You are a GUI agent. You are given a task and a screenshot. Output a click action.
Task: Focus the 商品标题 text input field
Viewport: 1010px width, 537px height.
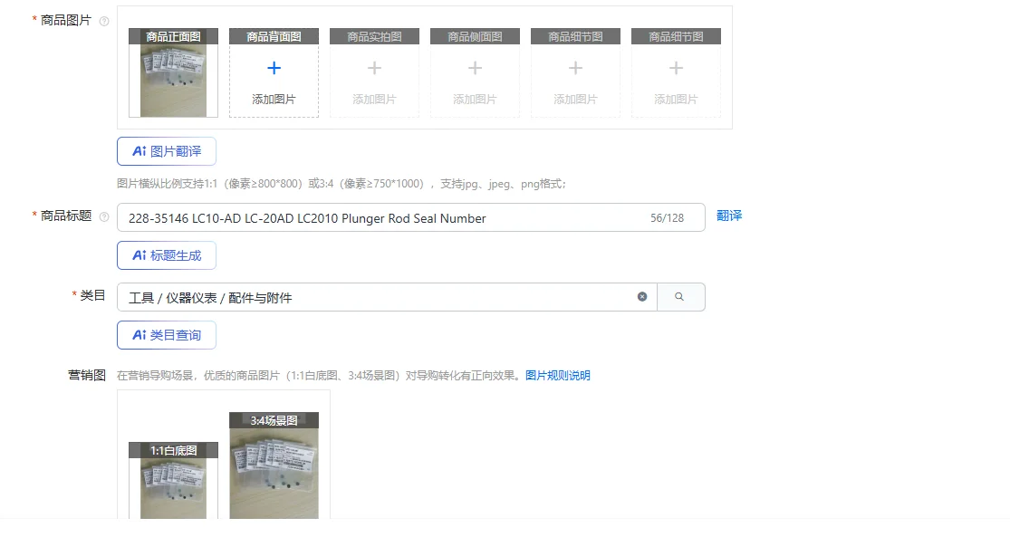pyautogui.click(x=411, y=217)
